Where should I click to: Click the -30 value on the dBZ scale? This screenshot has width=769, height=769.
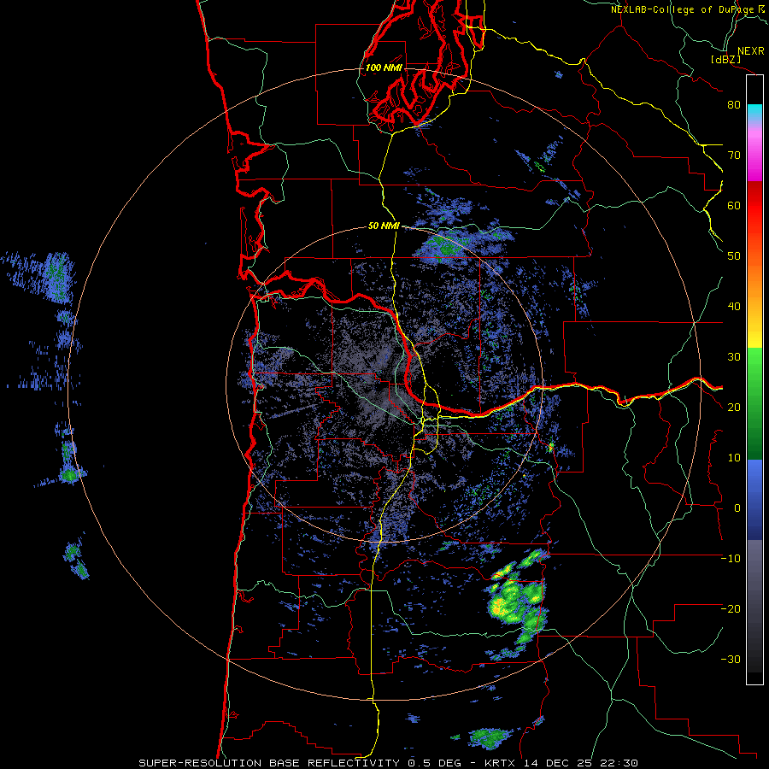tap(731, 660)
